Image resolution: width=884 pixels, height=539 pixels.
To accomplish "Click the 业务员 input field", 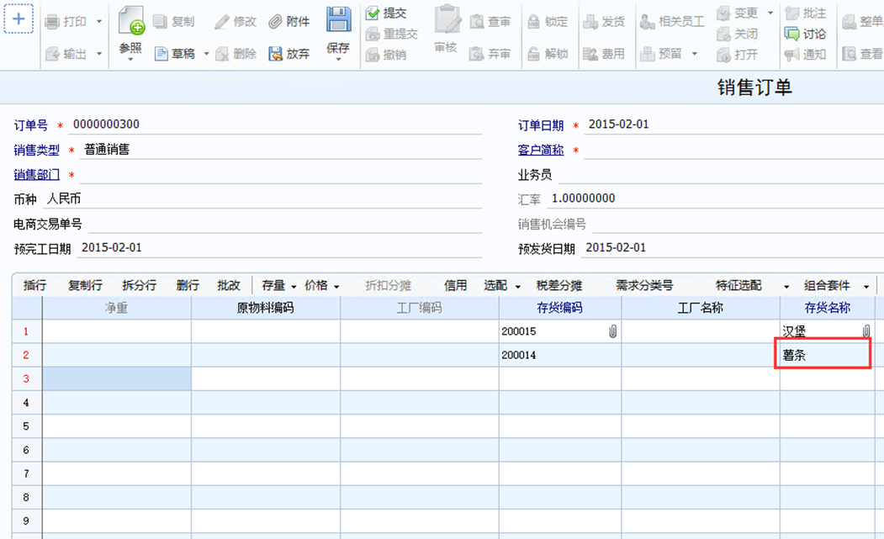I will pos(721,175).
